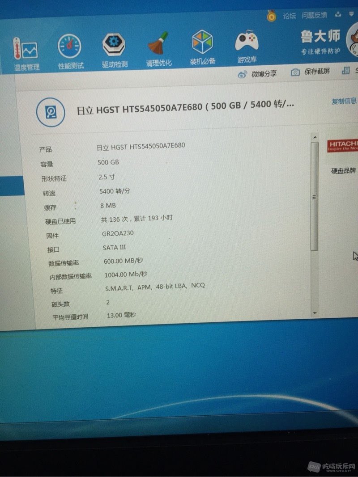Select the value 1004.00 Mb/秒
Image resolution: width=358 pixels, height=477 pixels.
126,274
